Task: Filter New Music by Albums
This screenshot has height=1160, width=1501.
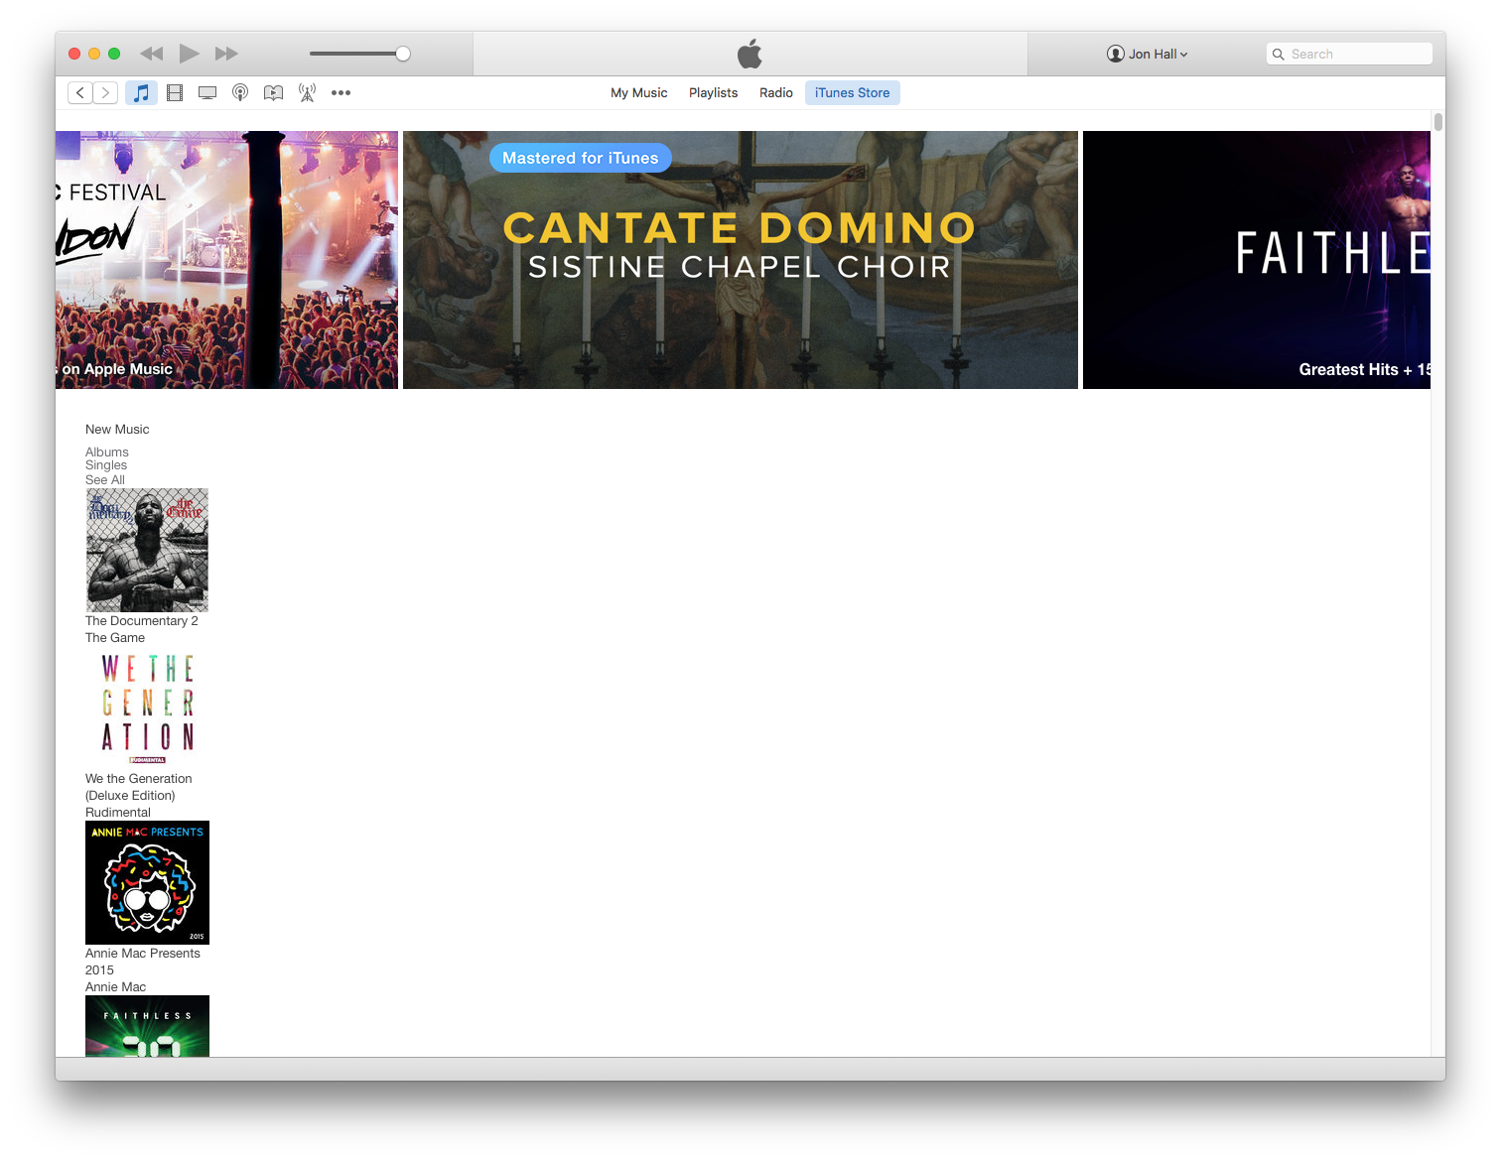Action: (x=107, y=452)
